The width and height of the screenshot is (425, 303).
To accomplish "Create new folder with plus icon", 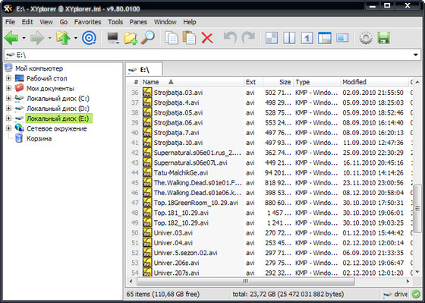I will (131, 38).
